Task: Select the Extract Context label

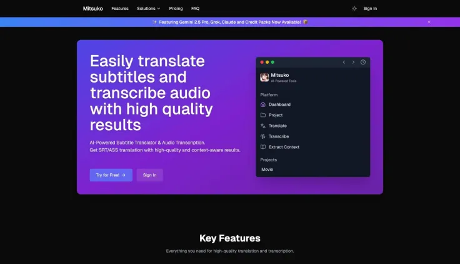Action: point(284,147)
